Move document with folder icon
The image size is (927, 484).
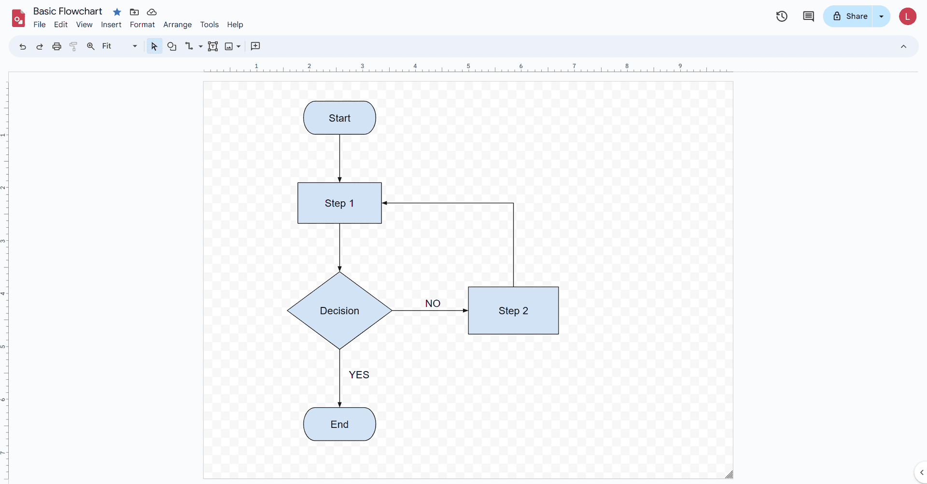click(x=134, y=12)
